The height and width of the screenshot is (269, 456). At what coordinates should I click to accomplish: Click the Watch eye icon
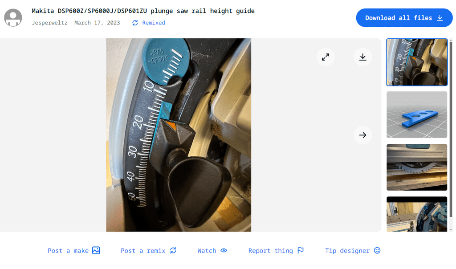pos(224,250)
